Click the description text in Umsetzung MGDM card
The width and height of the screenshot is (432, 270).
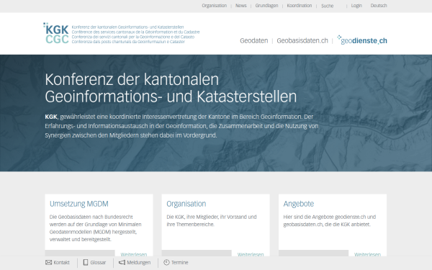point(96,228)
